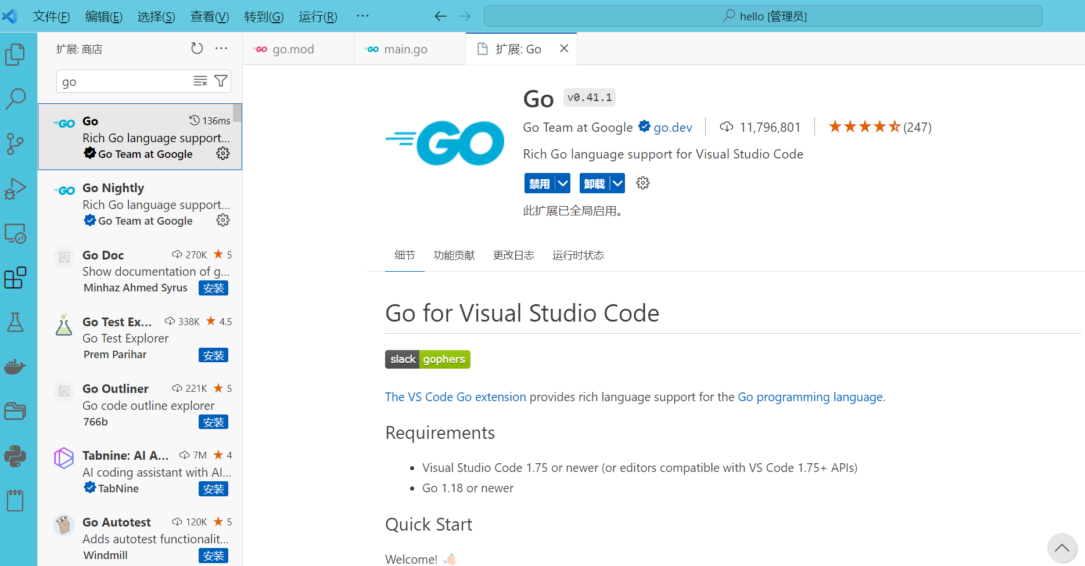Expand the 禁用 dropdown arrow
1085x566 pixels.
click(563, 183)
